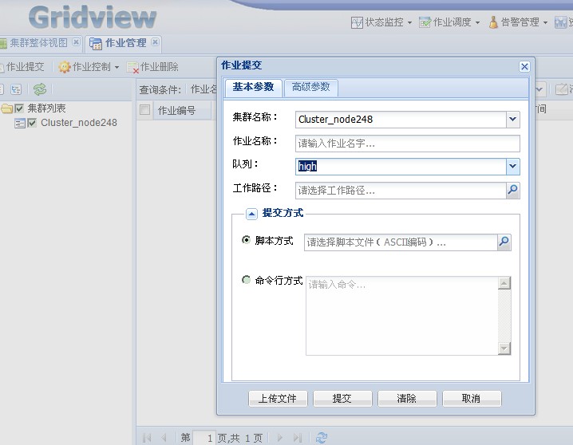Image resolution: width=573 pixels, height=445 pixels.
Task: Refresh the cluster list with the green arrows icon
Action: pyautogui.click(x=39, y=89)
